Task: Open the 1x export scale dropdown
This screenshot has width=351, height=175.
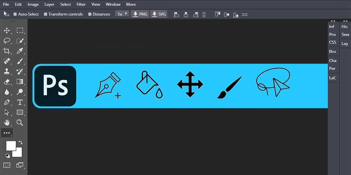Action: tap(122, 14)
